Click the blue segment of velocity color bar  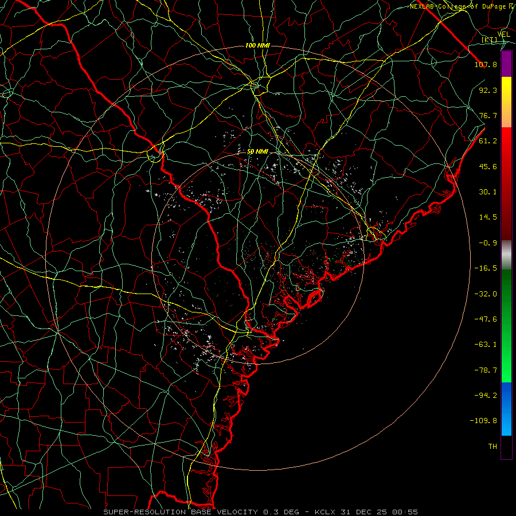(x=506, y=409)
